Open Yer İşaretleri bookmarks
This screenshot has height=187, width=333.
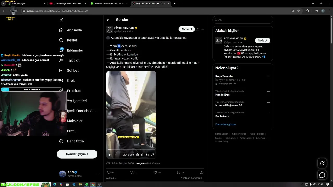coord(77,101)
